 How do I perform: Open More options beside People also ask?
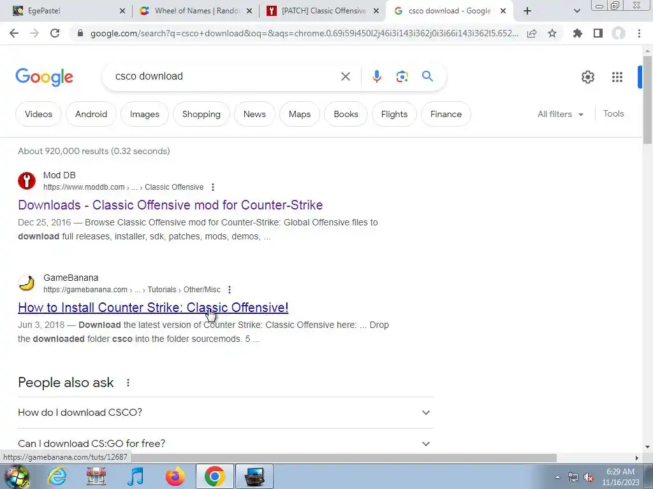(x=128, y=383)
